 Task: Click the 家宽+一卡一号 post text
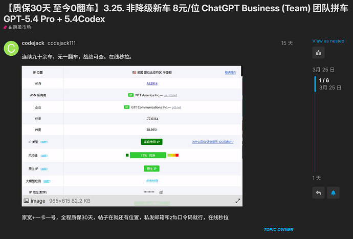125,218
